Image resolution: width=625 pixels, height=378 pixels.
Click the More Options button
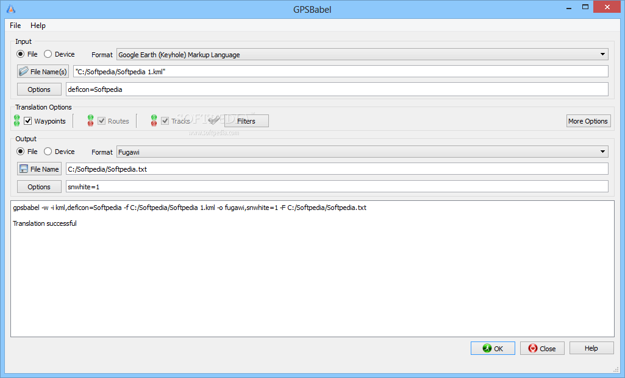coord(588,121)
